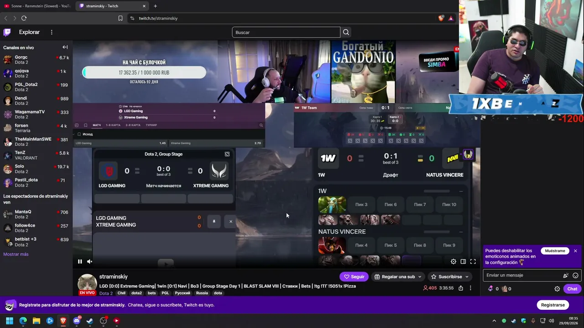Focus the Buscar search field
584x328 pixels.
click(286, 32)
